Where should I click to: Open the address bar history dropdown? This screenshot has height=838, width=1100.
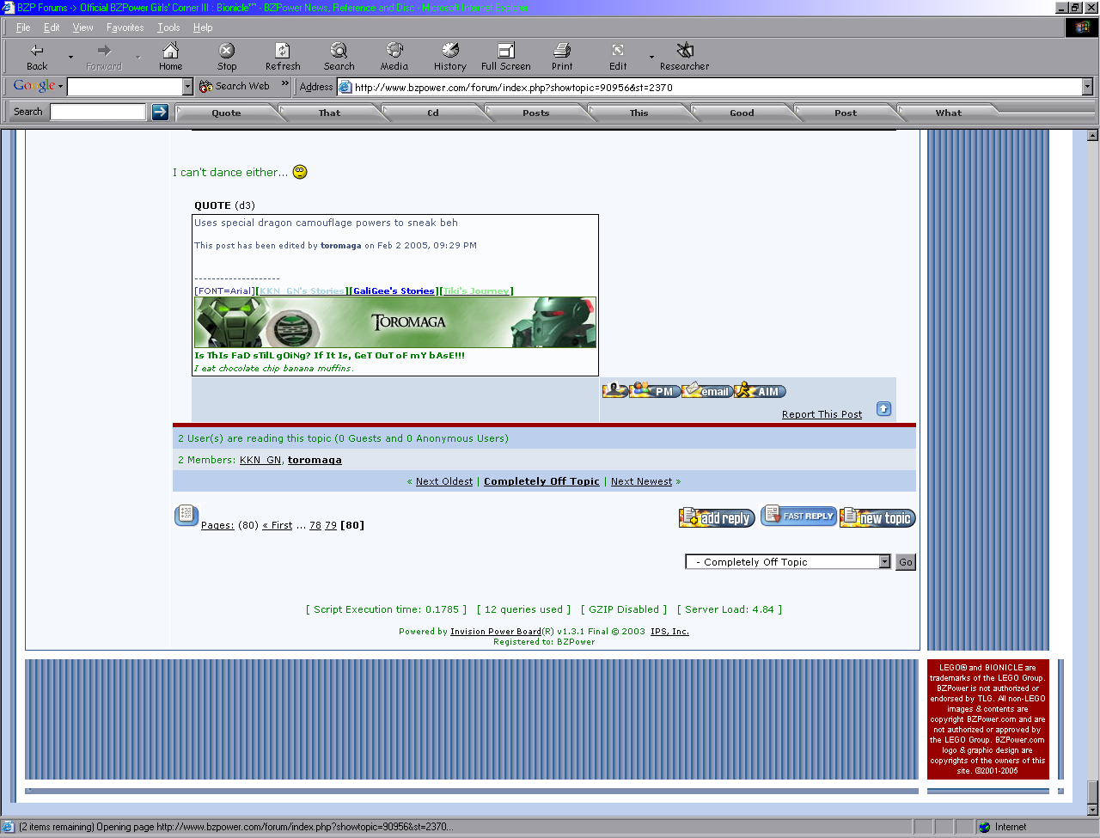(x=1086, y=86)
